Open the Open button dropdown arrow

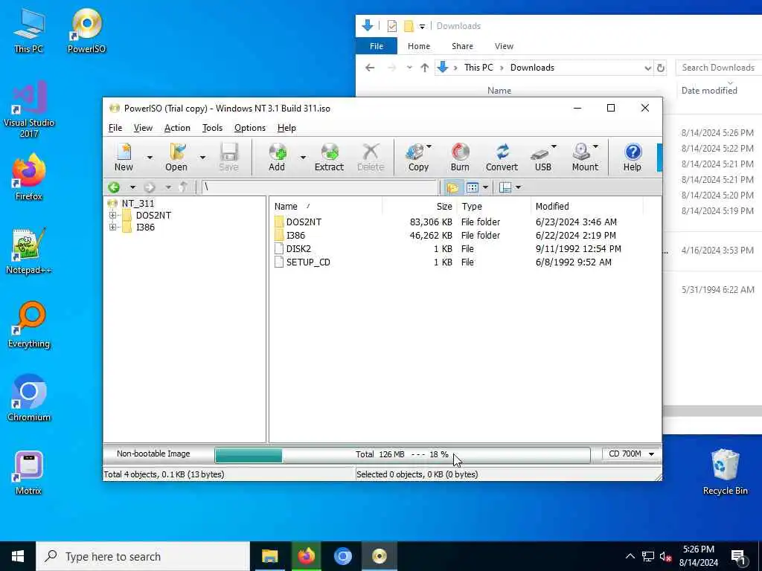tap(202, 157)
